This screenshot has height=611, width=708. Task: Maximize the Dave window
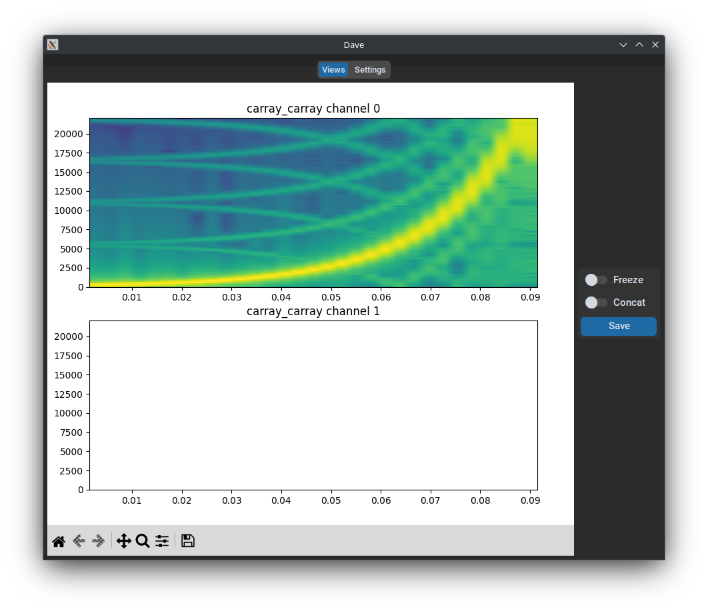pos(639,45)
